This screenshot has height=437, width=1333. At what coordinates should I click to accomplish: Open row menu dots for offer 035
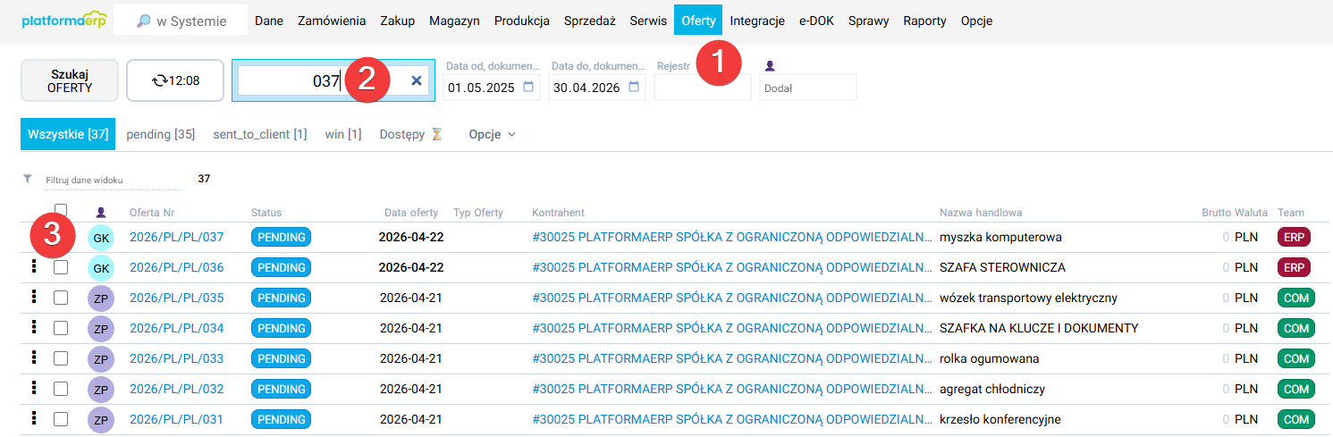point(34,297)
